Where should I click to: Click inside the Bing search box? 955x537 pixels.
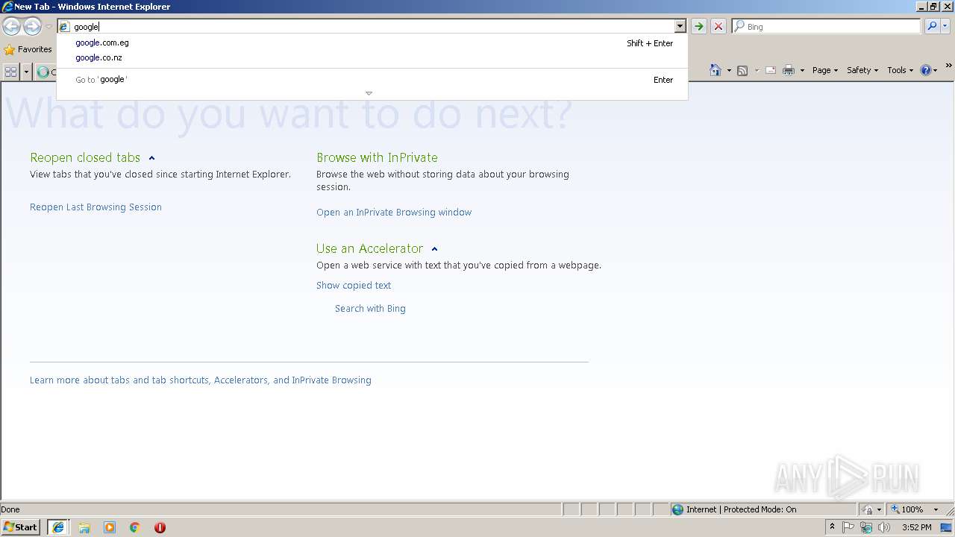tap(827, 26)
